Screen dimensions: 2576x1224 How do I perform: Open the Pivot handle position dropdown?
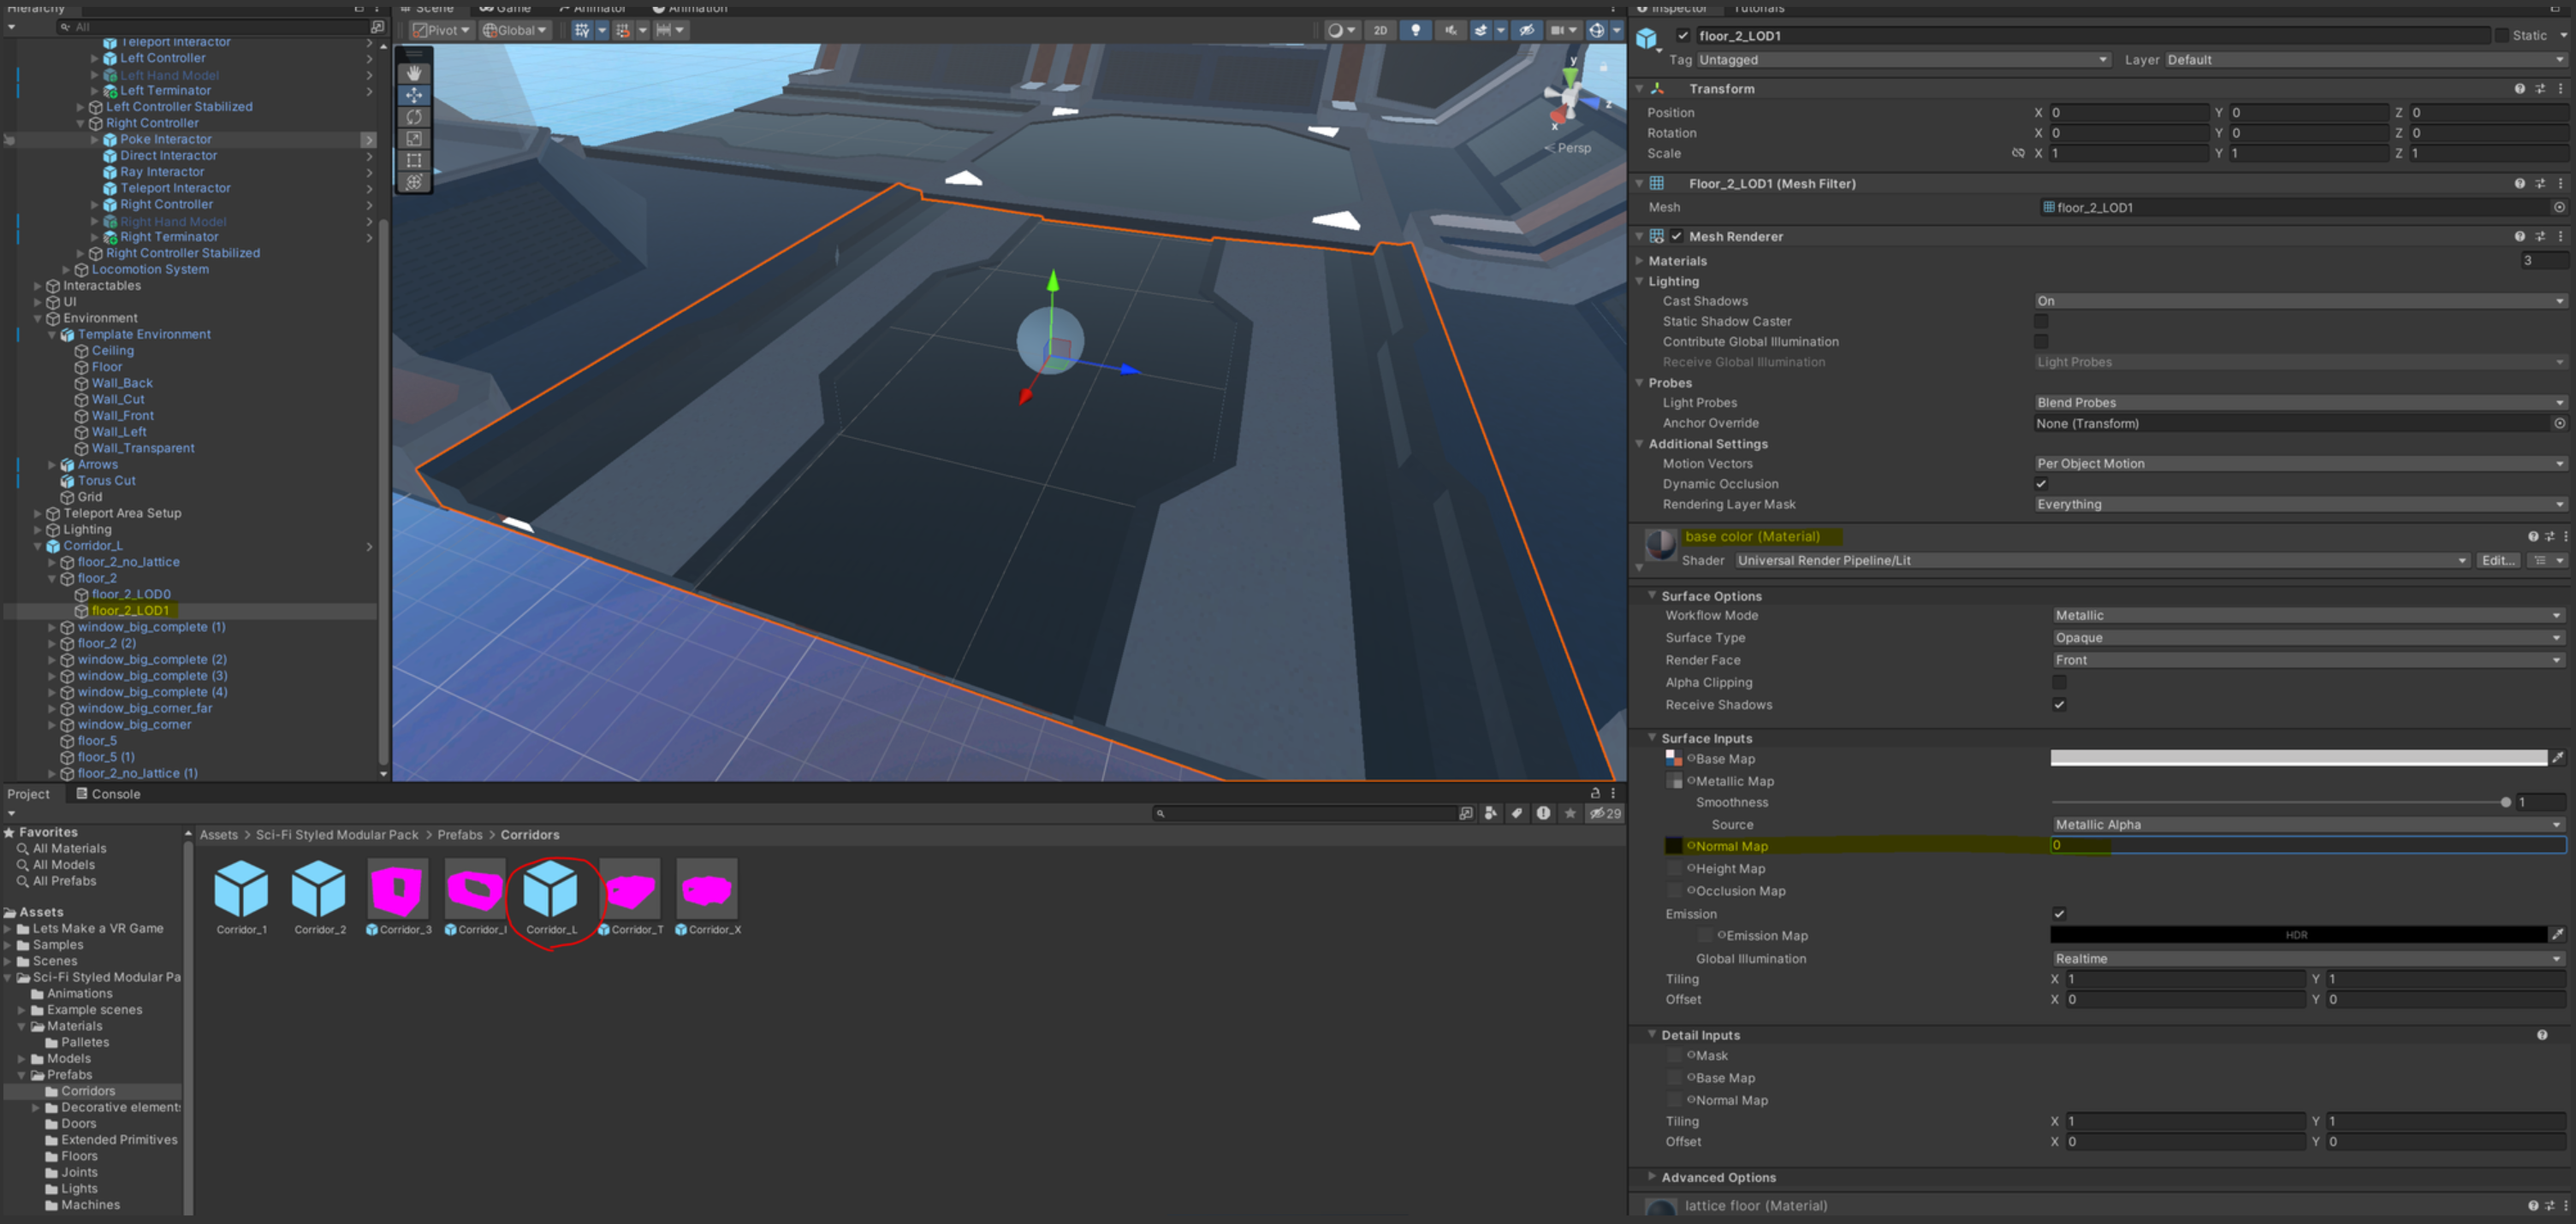[x=441, y=30]
